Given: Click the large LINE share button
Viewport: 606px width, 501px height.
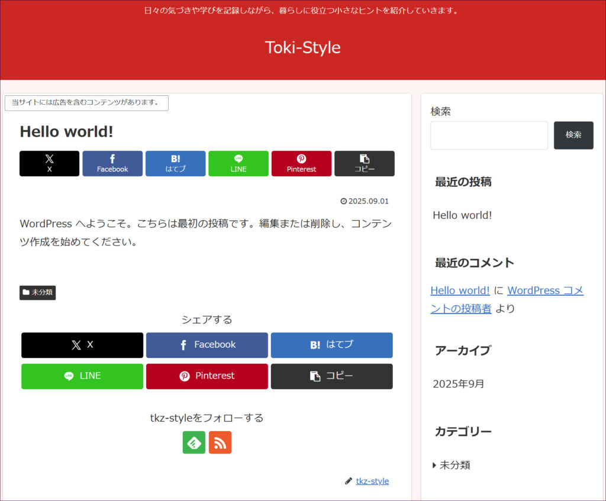Looking at the screenshot, I should [82, 376].
